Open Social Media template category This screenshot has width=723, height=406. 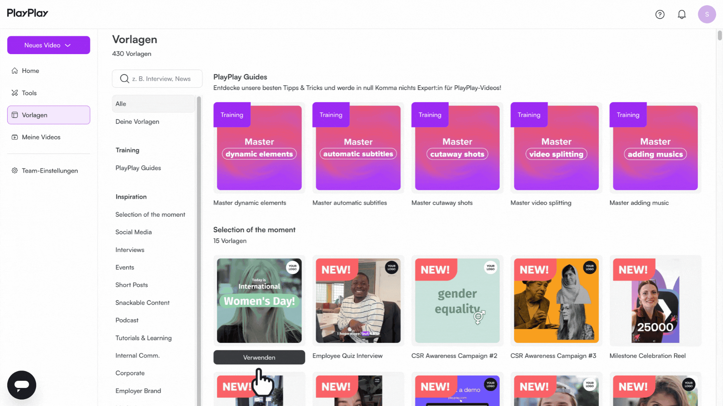133,232
